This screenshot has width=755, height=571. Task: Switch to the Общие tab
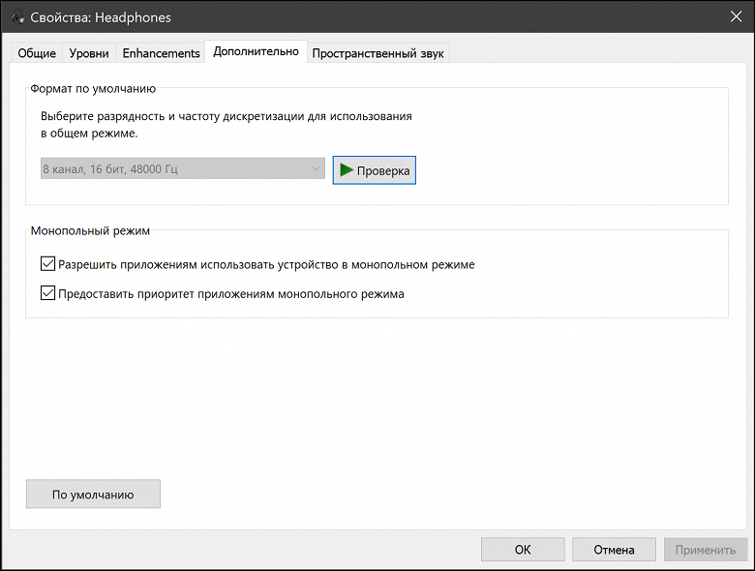point(37,53)
